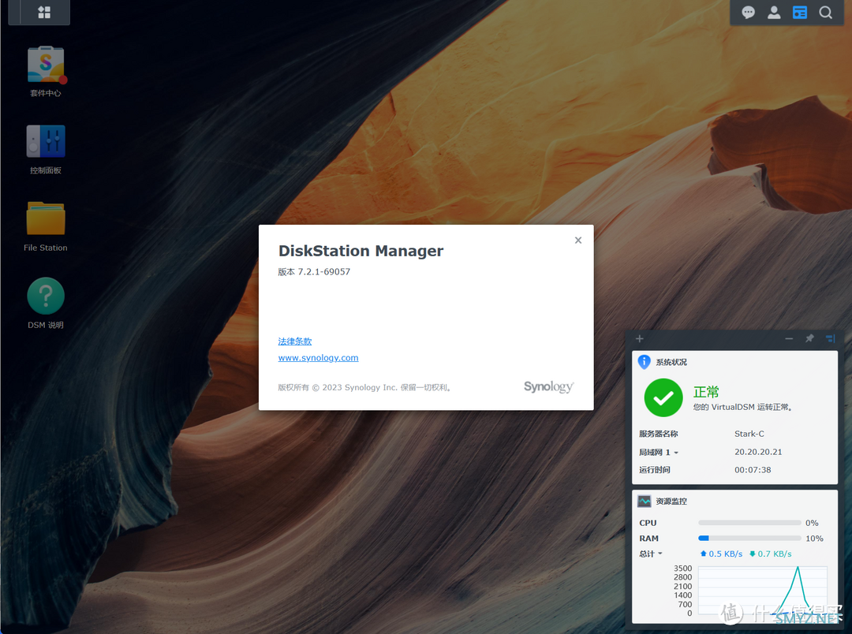The height and width of the screenshot is (634, 852).
Task: Click the server name Stark-C
Action: click(749, 434)
